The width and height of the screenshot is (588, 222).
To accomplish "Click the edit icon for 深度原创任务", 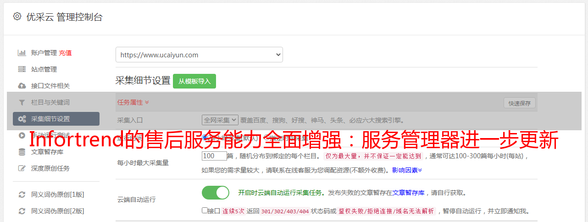I will point(22,168).
